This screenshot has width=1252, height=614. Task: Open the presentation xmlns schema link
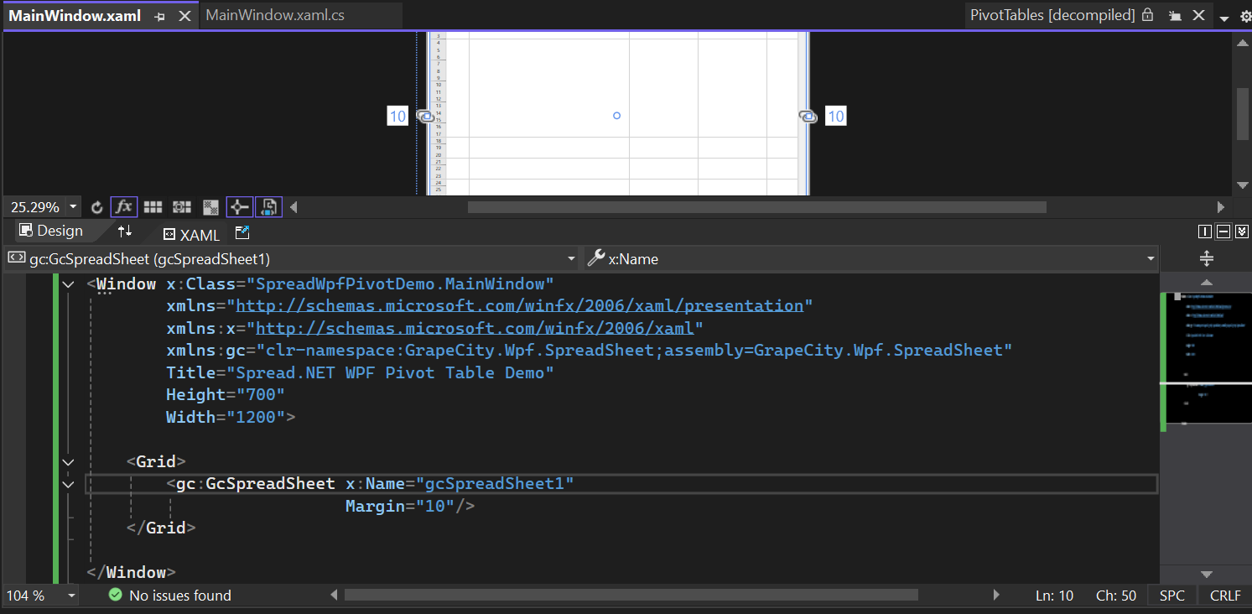520,306
